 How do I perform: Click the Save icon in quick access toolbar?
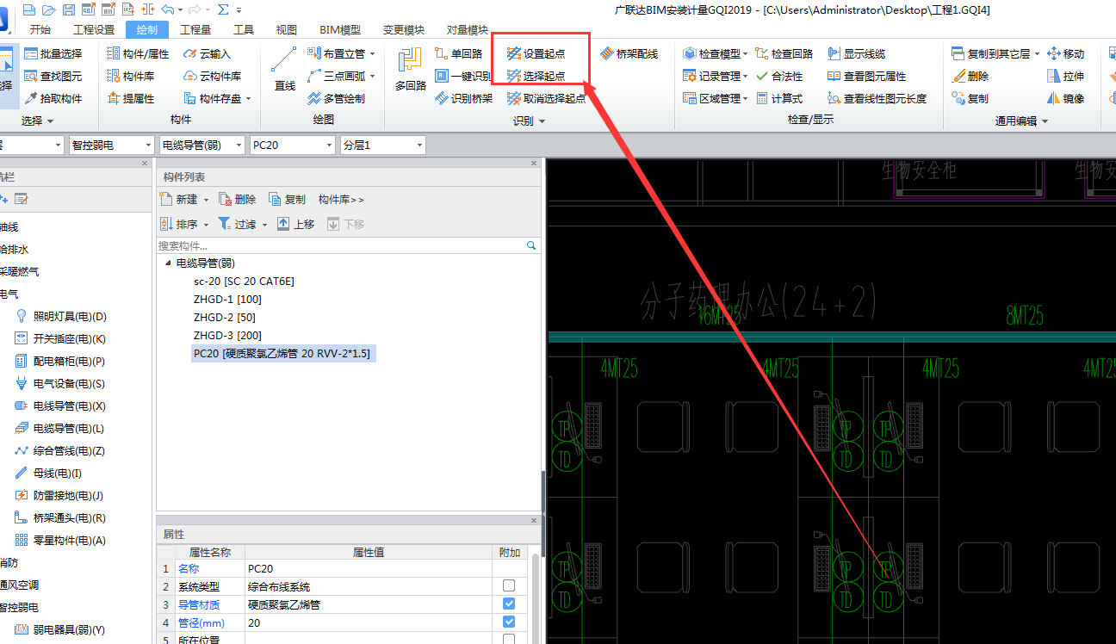pyautogui.click(x=68, y=9)
